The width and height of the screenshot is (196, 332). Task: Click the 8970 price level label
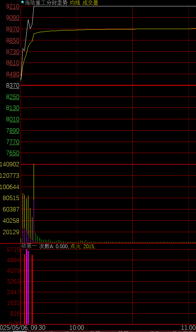pyautogui.click(x=13, y=29)
